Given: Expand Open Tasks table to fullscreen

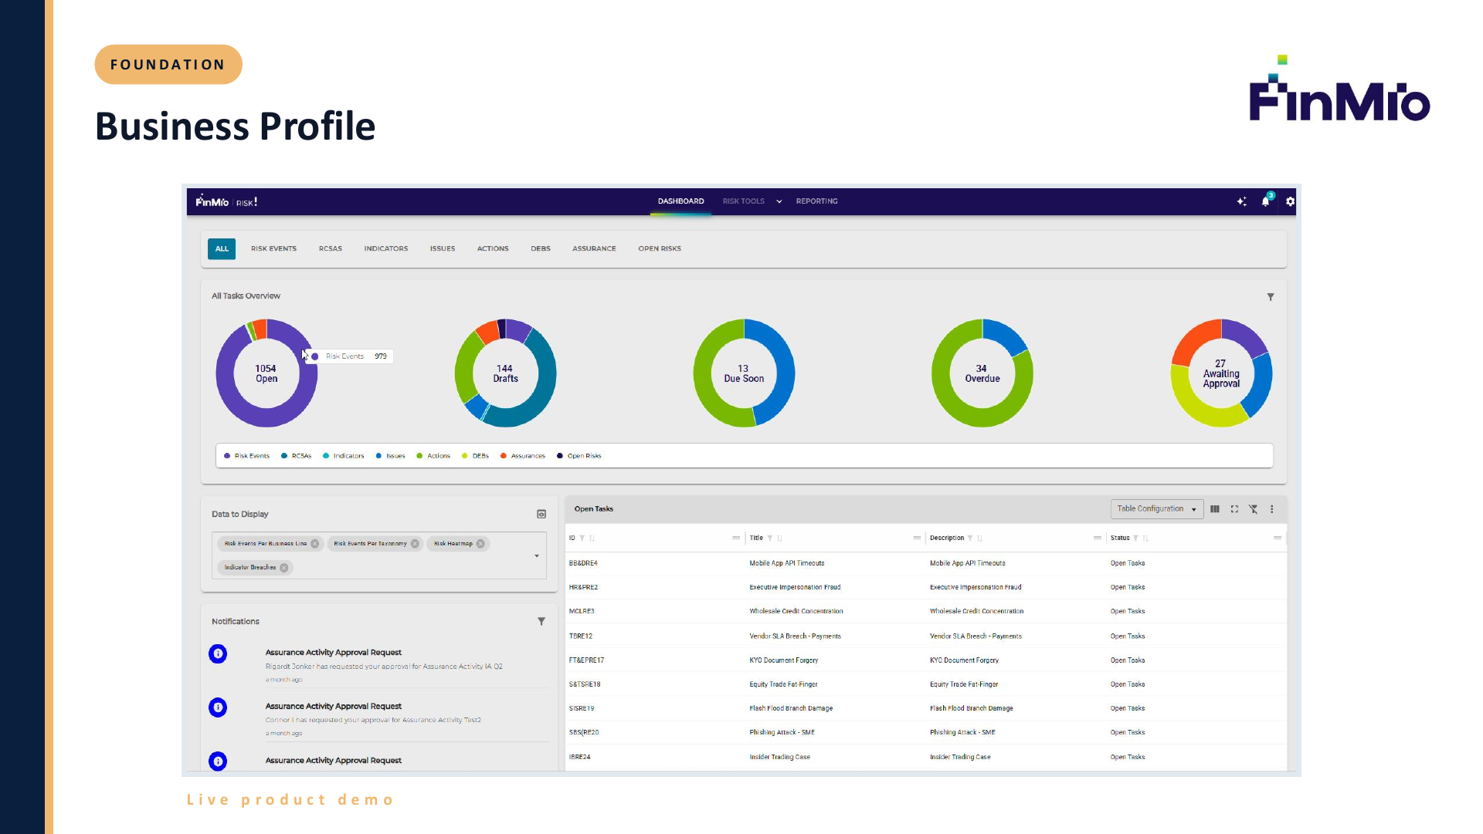Looking at the screenshot, I should pyautogui.click(x=1234, y=509).
